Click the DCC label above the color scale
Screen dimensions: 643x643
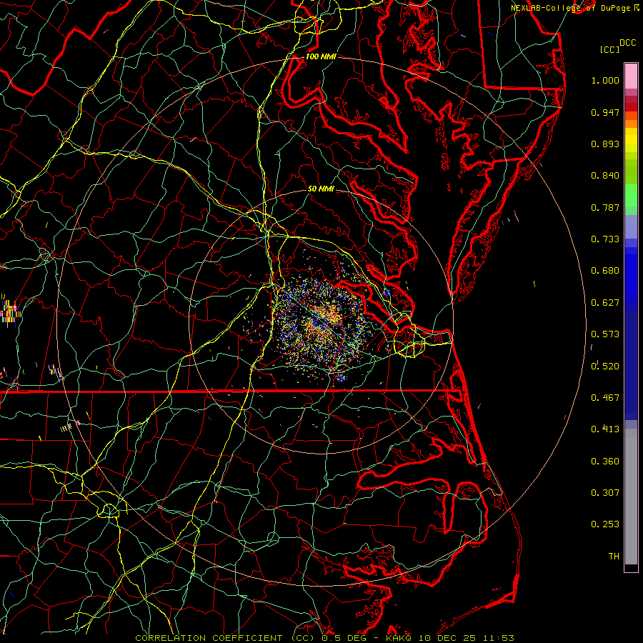click(627, 43)
